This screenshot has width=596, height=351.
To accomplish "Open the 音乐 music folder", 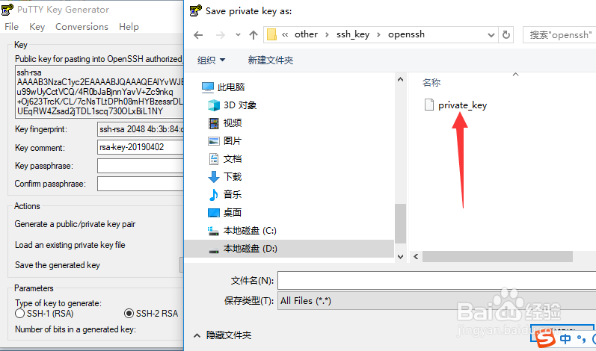I will click(x=224, y=195).
